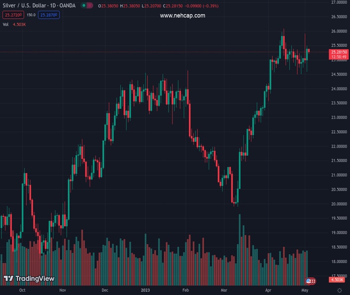Click the www.nehcap.com watermark text

coord(182,16)
